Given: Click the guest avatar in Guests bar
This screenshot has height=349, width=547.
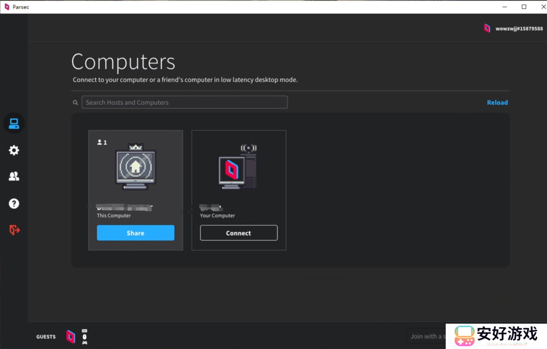Looking at the screenshot, I should pyautogui.click(x=71, y=336).
